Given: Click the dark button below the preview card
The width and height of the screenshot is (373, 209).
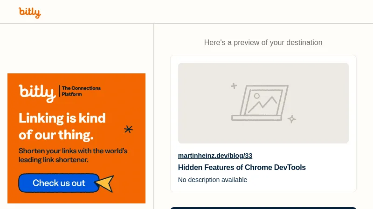Looking at the screenshot, I should coord(263,208).
